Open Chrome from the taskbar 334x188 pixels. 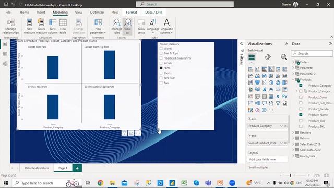tap(100, 183)
